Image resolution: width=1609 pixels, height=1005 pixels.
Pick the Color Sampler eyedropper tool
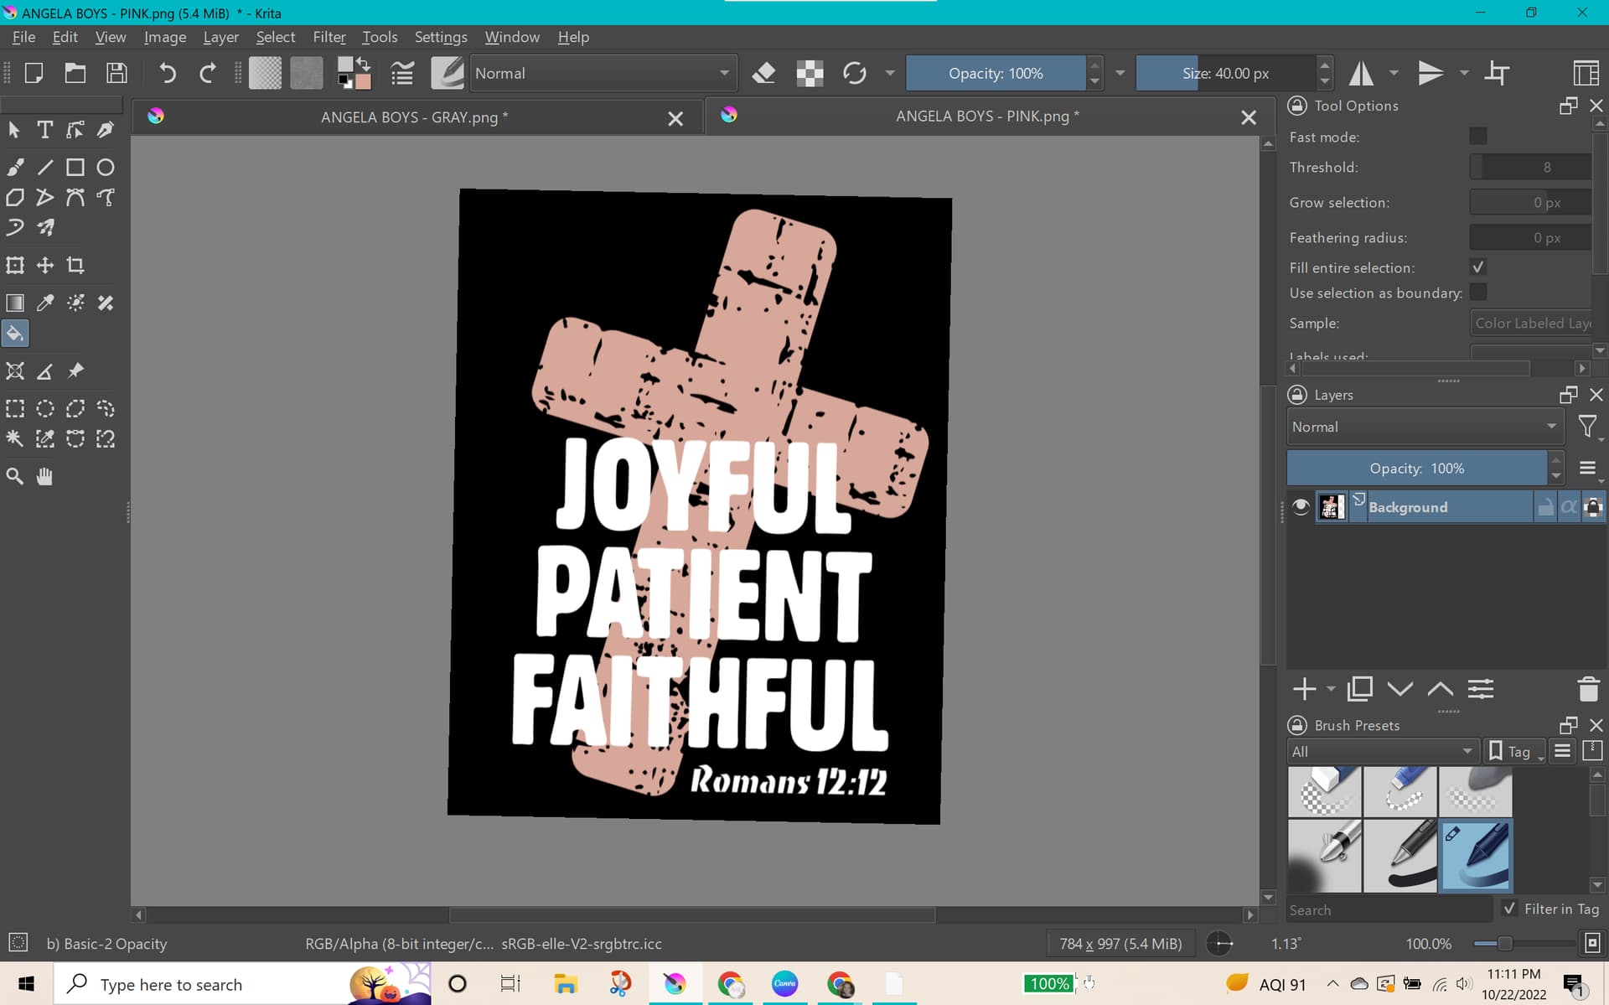tap(45, 303)
